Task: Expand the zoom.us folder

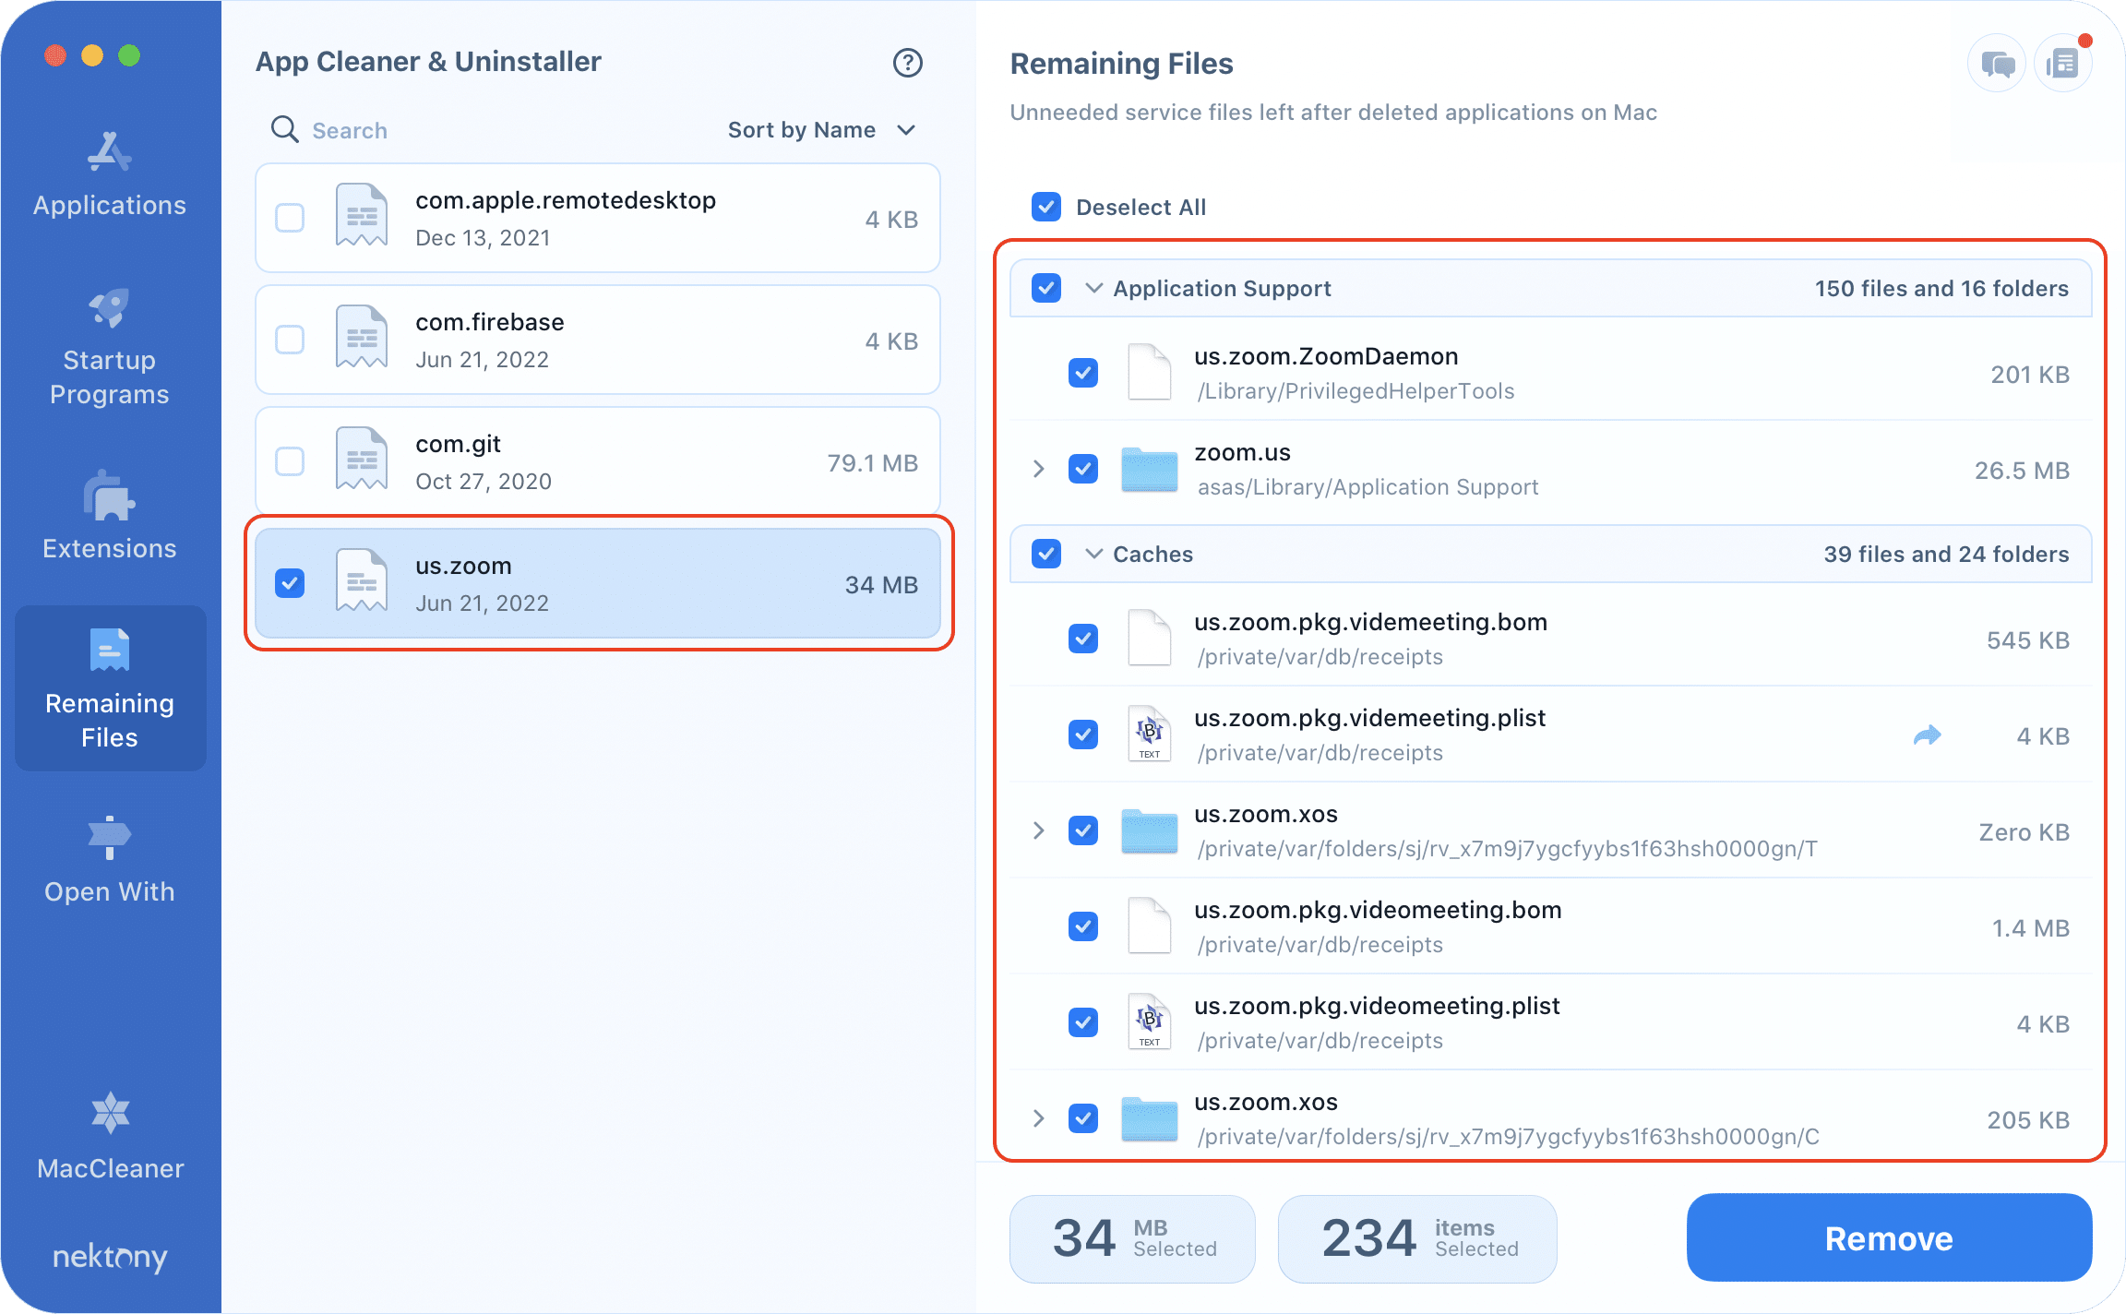Action: pyautogui.click(x=1039, y=469)
